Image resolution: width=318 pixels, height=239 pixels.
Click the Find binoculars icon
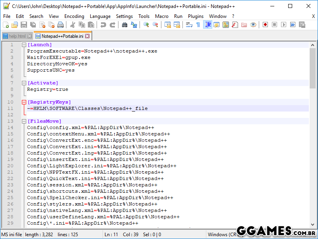pyautogui.click(x=124, y=25)
